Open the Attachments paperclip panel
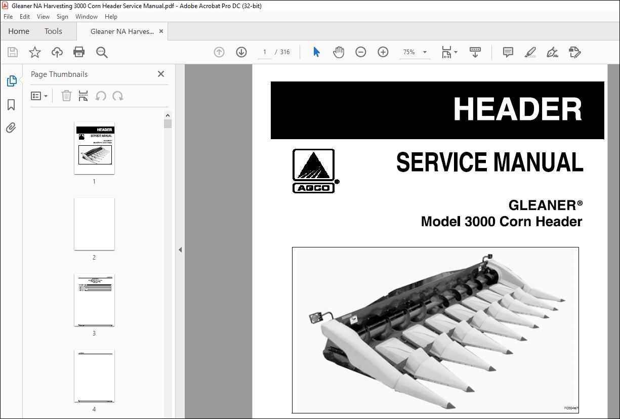 11,128
